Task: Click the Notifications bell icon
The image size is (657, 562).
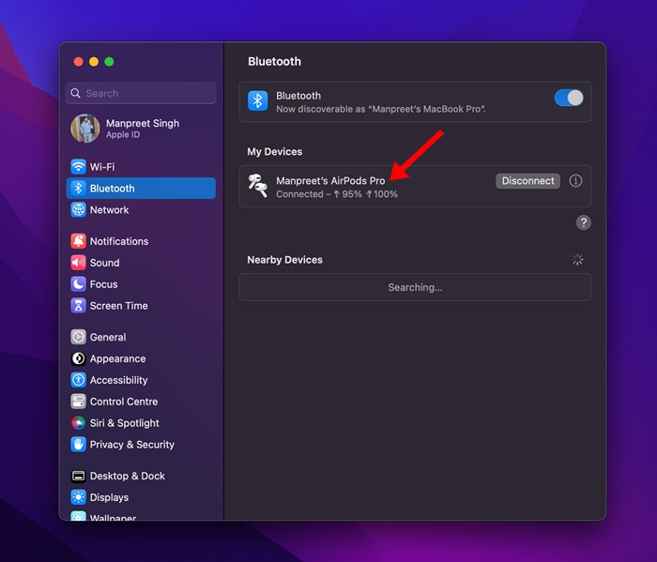Action: click(x=78, y=241)
